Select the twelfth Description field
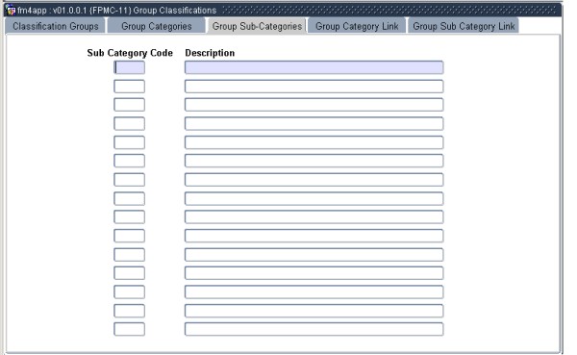 [314, 273]
